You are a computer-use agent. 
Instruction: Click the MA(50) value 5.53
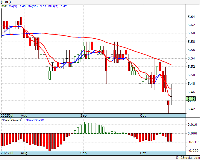click(x=43, y=6)
